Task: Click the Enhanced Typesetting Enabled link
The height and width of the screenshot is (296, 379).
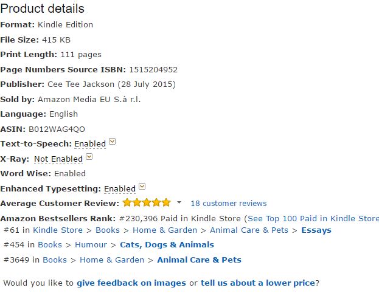Action: point(120,188)
